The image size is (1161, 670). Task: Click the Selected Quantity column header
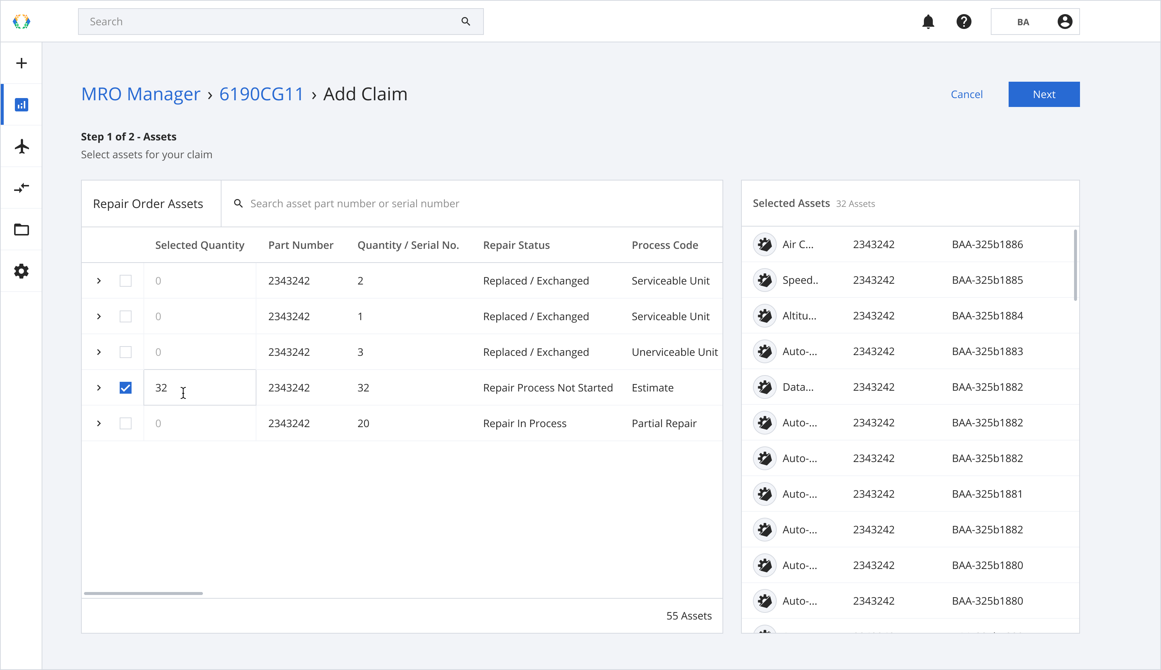click(x=199, y=245)
